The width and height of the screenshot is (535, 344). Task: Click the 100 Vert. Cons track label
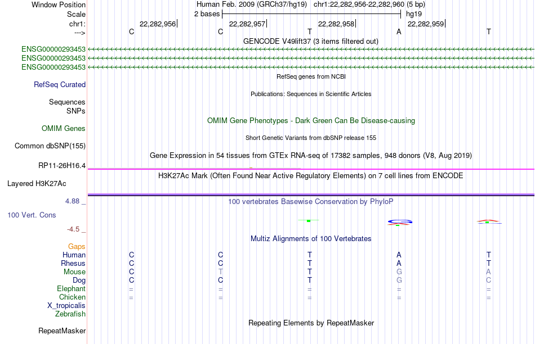pyautogui.click(x=32, y=215)
